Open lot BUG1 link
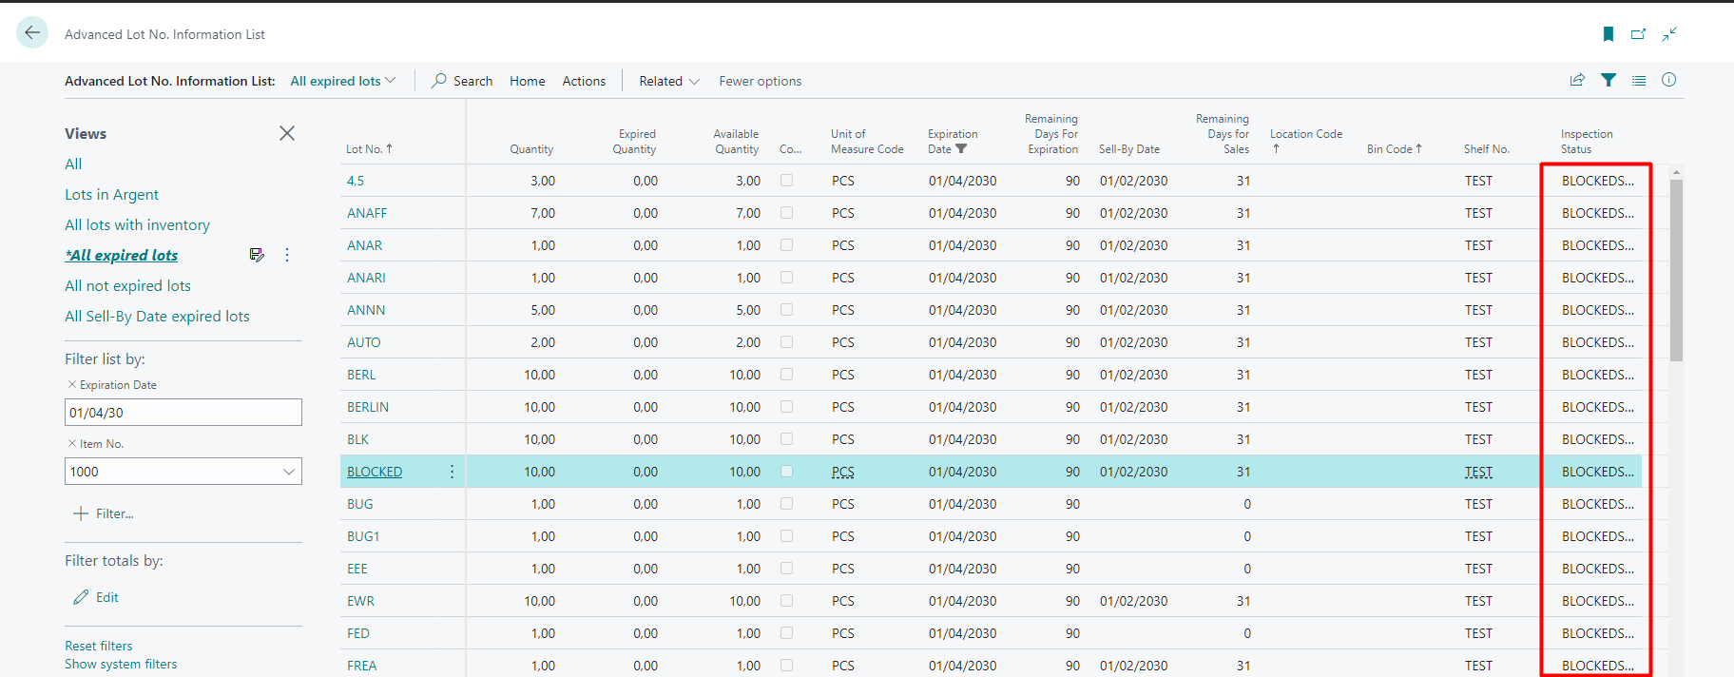This screenshot has width=1734, height=677. [363, 536]
